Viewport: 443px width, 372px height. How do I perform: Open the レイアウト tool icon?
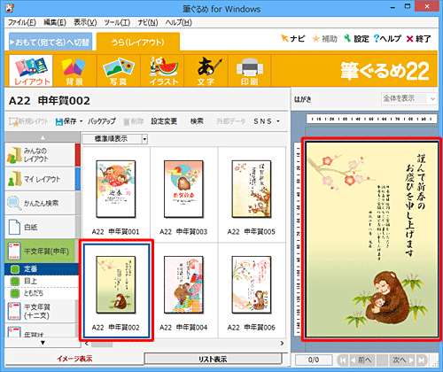click(31, 71)
